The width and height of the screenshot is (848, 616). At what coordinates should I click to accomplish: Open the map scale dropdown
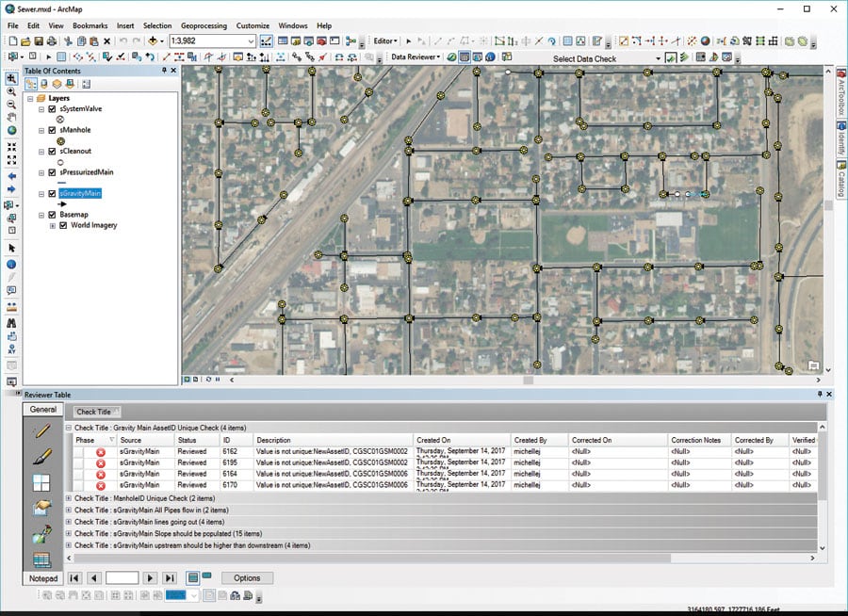[x=250, y=41]
